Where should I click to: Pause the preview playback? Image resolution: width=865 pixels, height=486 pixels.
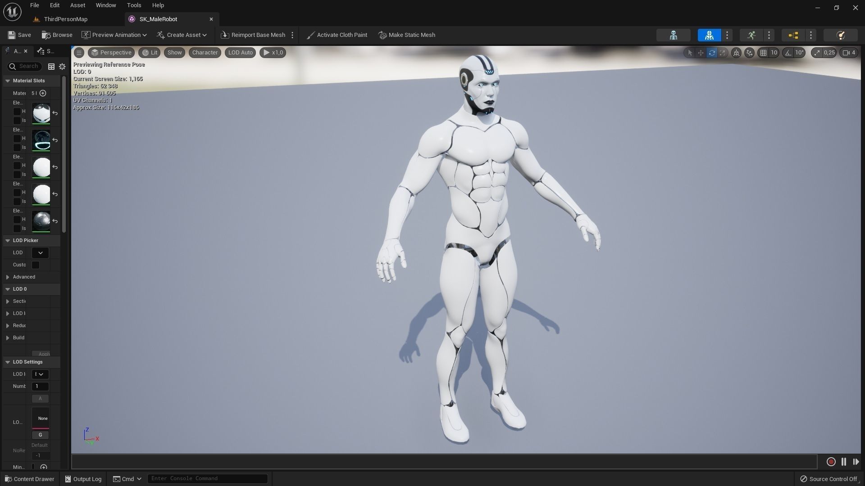point(844,462)
